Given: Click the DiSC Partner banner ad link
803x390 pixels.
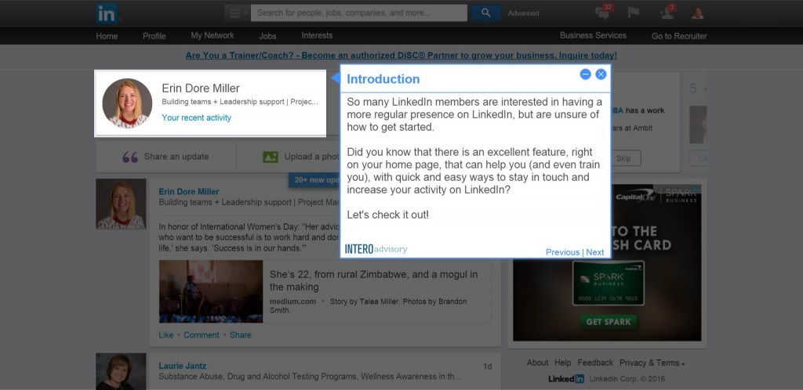Looking at the screenshot, I should tap(401, 56).
